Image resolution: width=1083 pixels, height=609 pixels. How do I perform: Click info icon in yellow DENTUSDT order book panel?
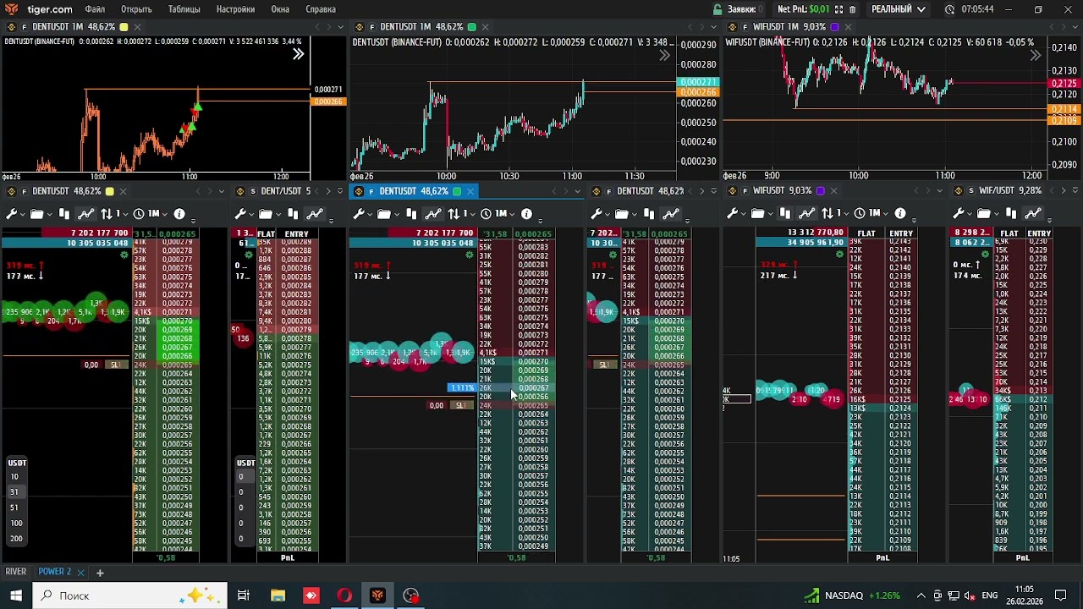(179, 214)
